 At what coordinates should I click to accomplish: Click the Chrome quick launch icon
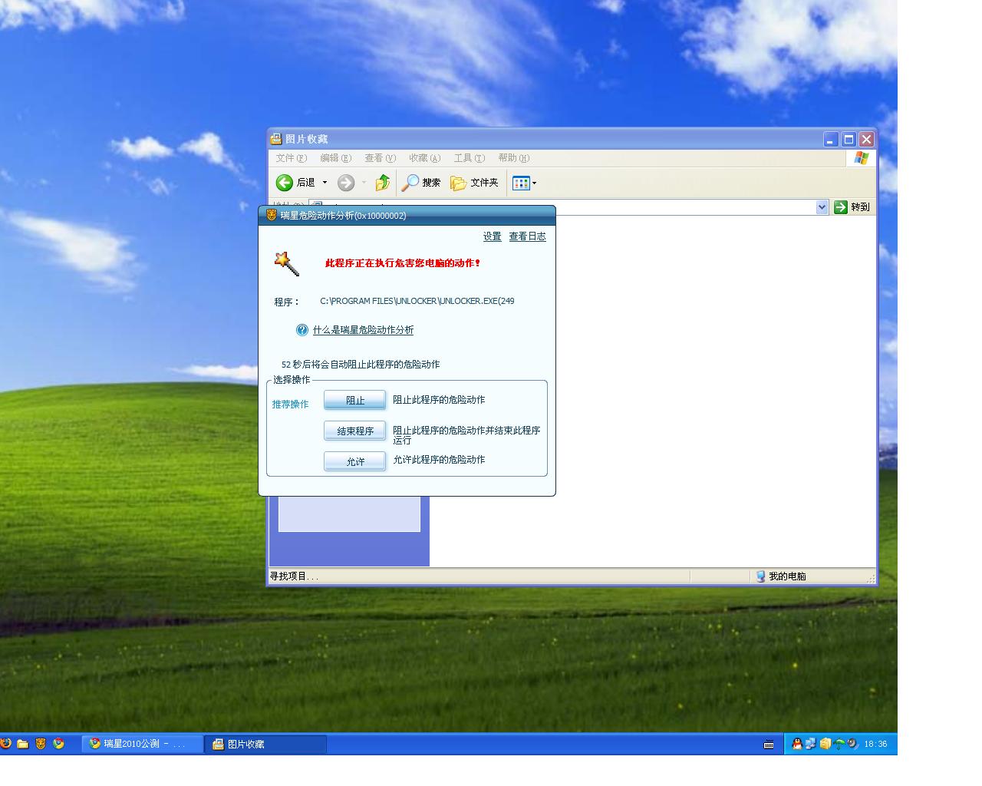(x=58, y=743)
